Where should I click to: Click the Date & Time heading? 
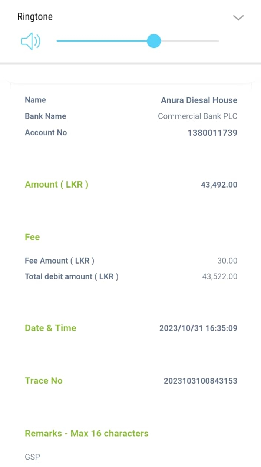[x=50, y=328]
